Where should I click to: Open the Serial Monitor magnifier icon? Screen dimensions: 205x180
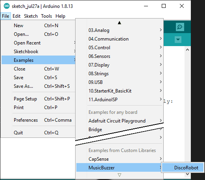point(180,27)
